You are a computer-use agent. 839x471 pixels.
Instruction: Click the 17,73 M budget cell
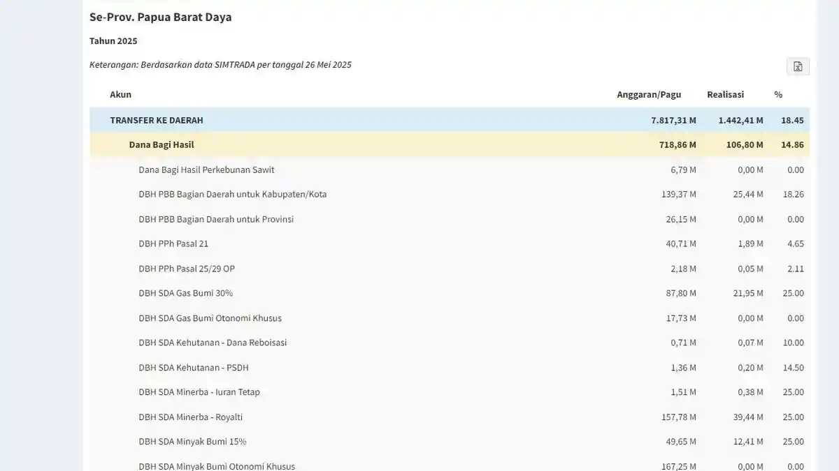tap(681, 318)
